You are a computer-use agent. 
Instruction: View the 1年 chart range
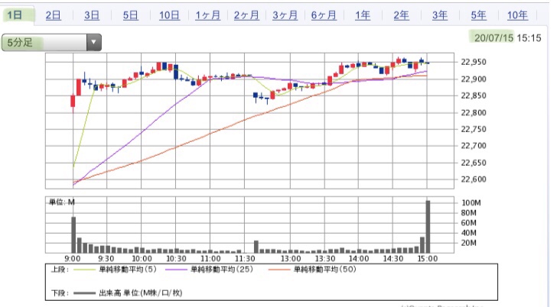(x=363, y=15)
